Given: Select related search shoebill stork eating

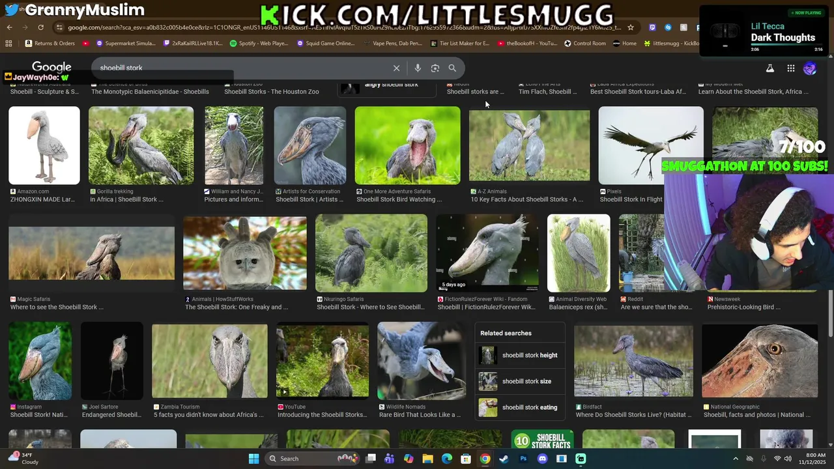Looking at the screenshot, I should tap(520, 408).
